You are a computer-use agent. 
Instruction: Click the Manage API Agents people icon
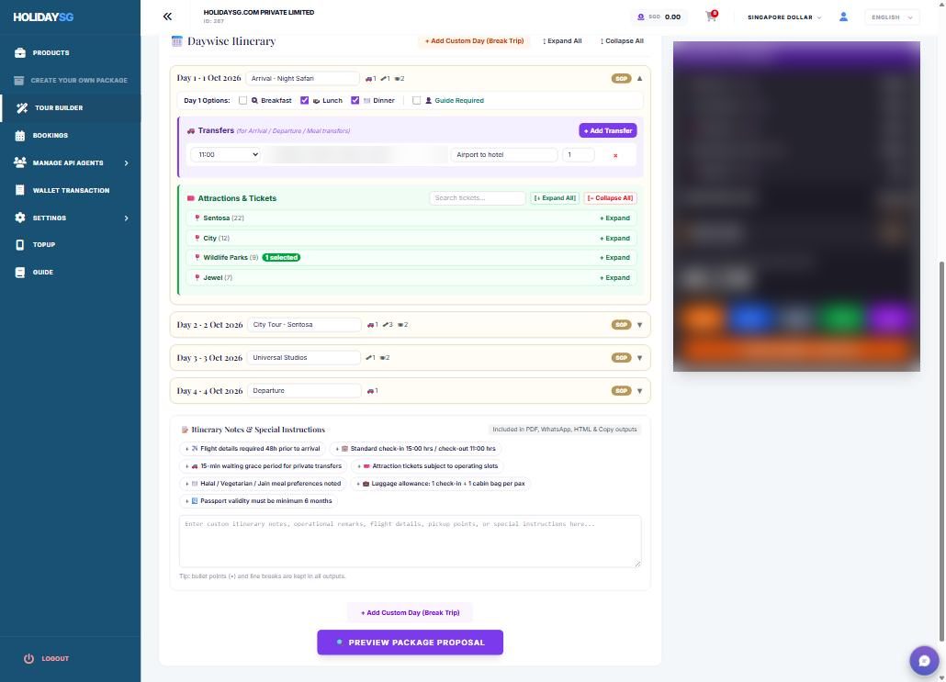(x=20, y=162)
